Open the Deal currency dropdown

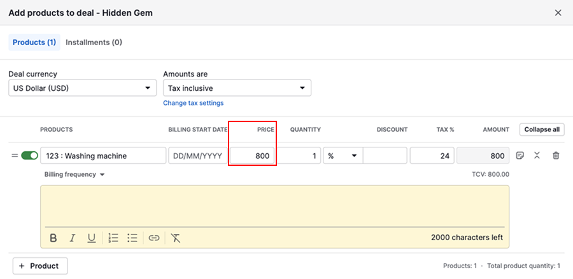82,88
